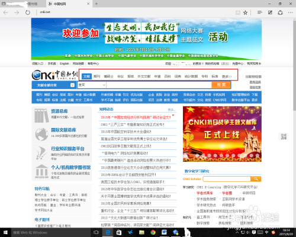Open Task View on the taskbar

(96, 232)
